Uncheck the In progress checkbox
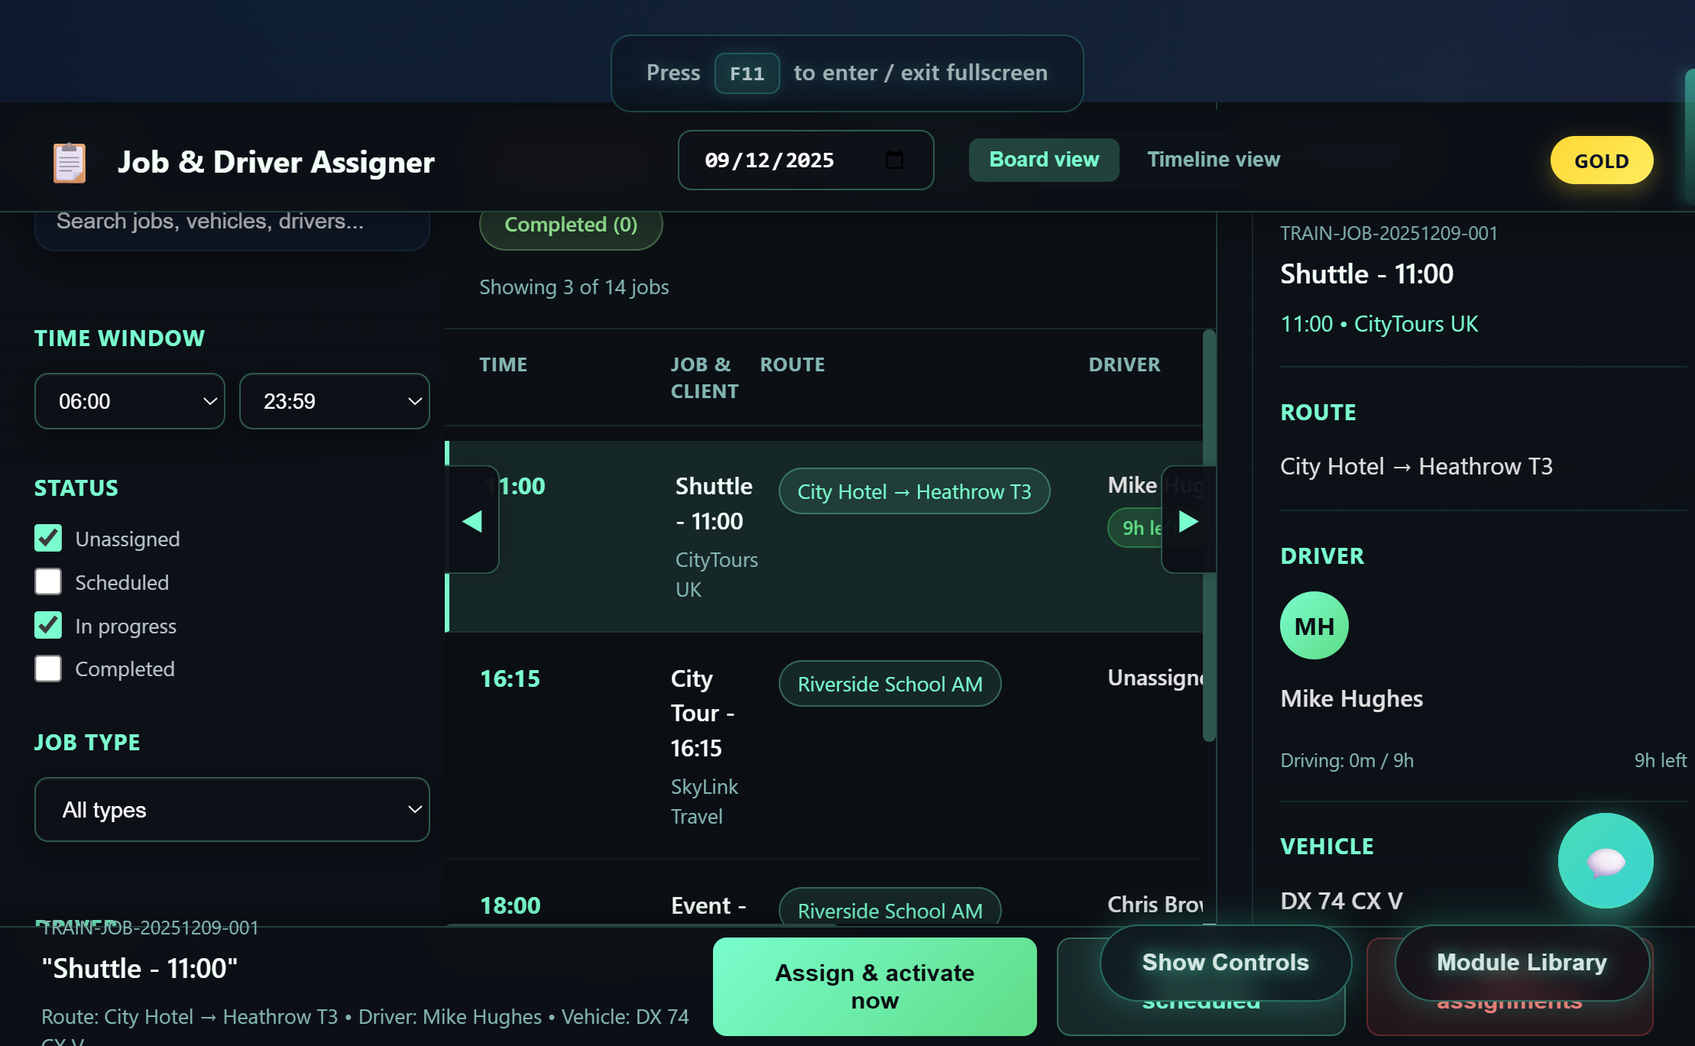1695x1046 pixels. click(x=48, y=625)
